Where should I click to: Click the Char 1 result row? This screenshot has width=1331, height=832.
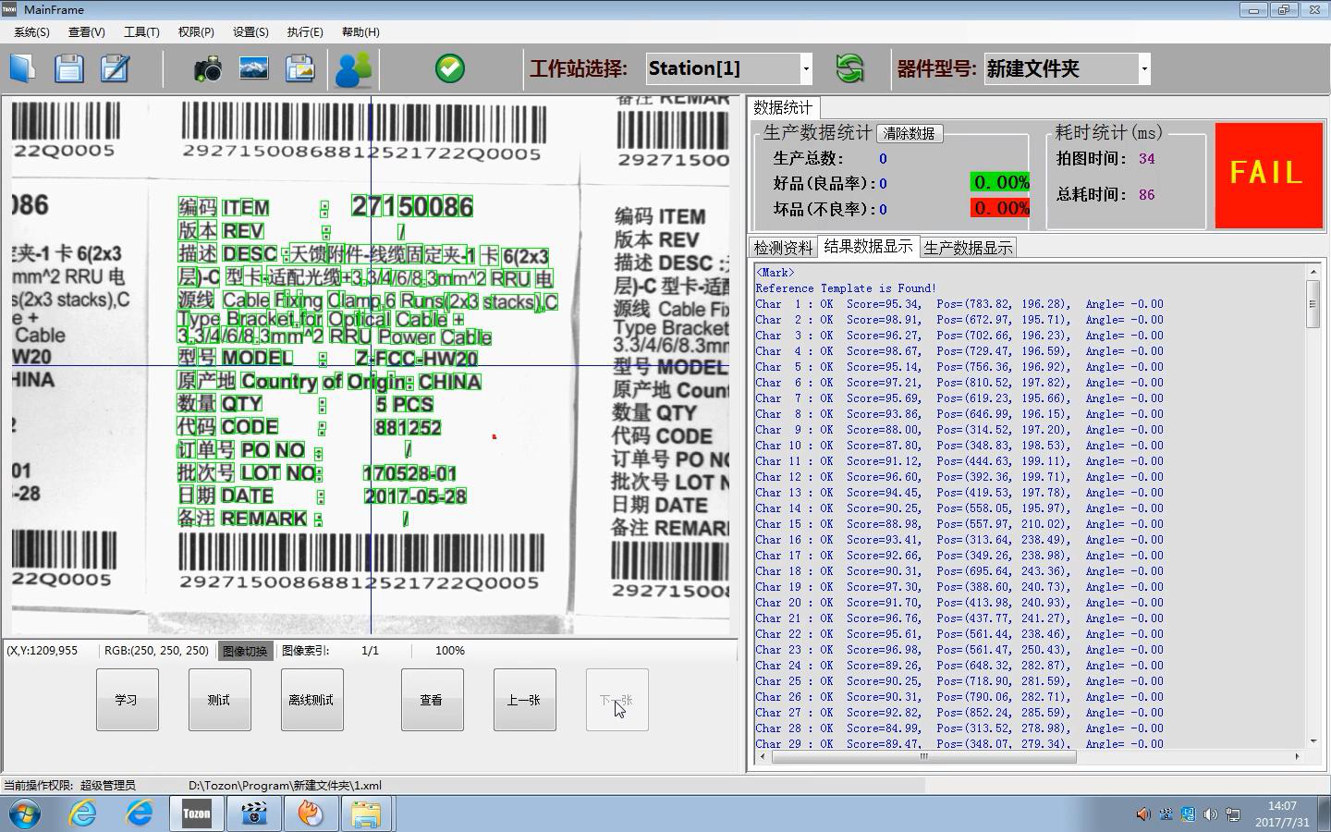click(959, 304)
